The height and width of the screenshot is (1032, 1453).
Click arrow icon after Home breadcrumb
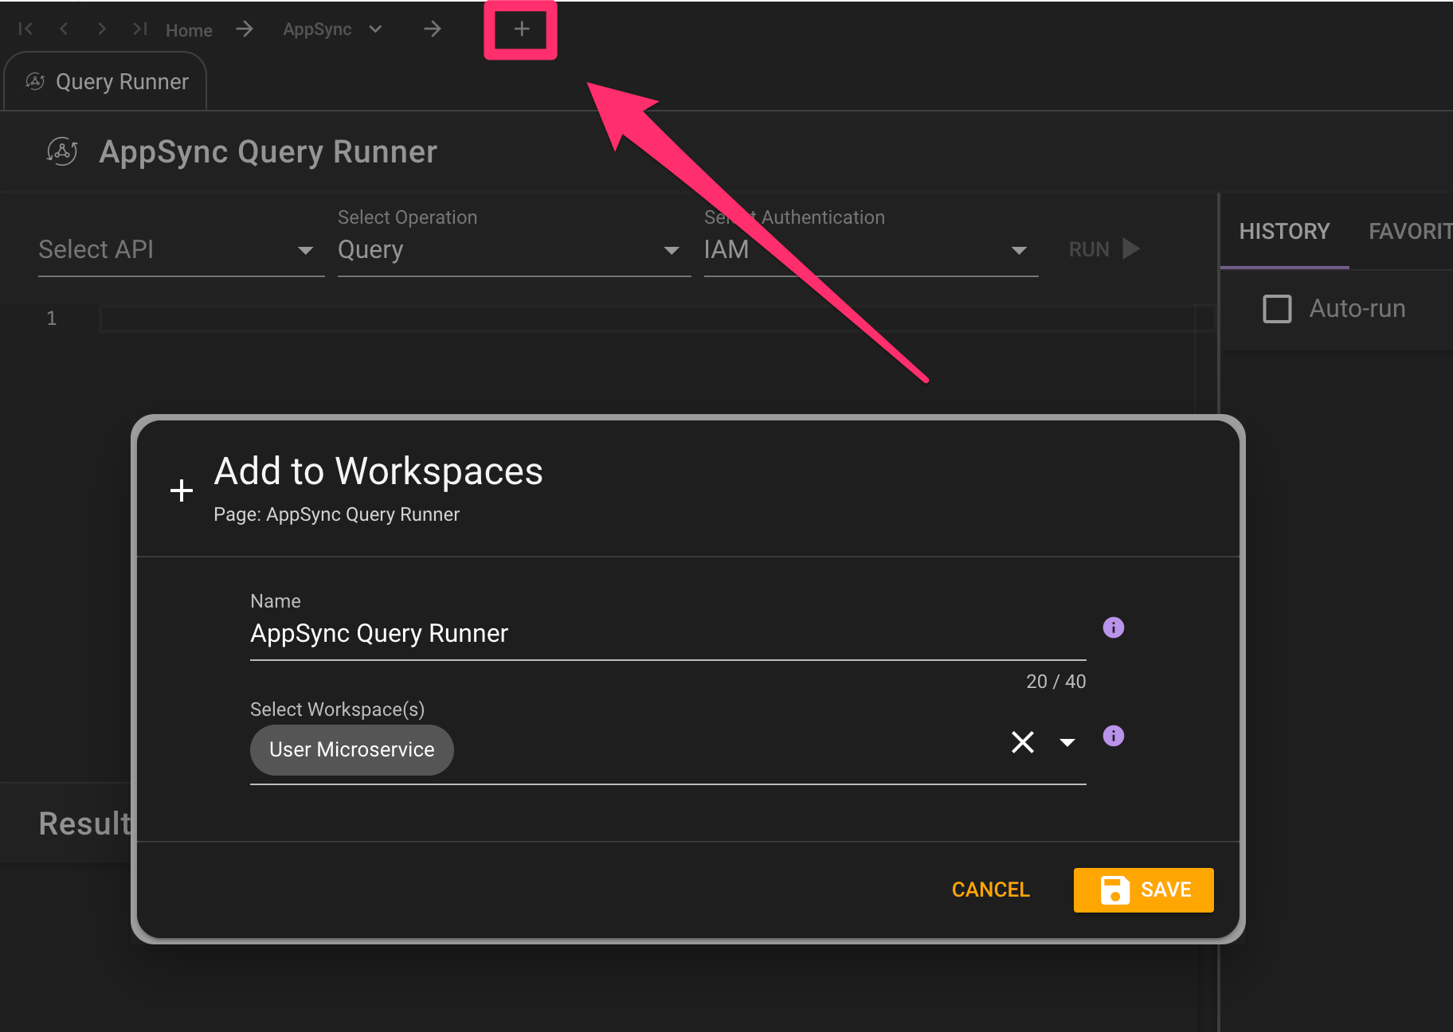coord(245,29)
